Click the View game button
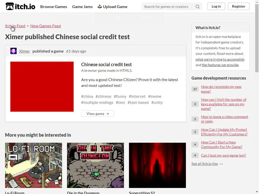 [x=97, y=114]
